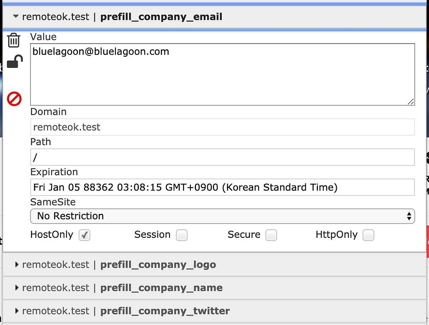Click the Value textarea resize handle

tap(411, 102)
